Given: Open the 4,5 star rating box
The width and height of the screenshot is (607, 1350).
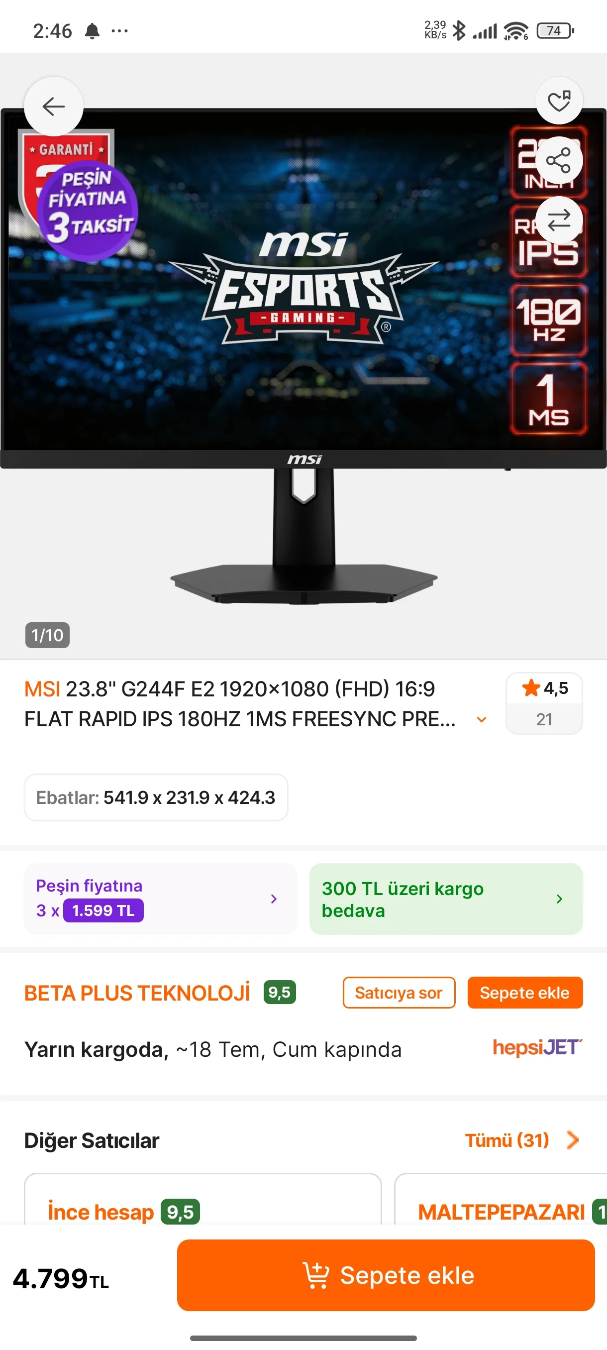Looking at the screenshot, I should 544,703.
